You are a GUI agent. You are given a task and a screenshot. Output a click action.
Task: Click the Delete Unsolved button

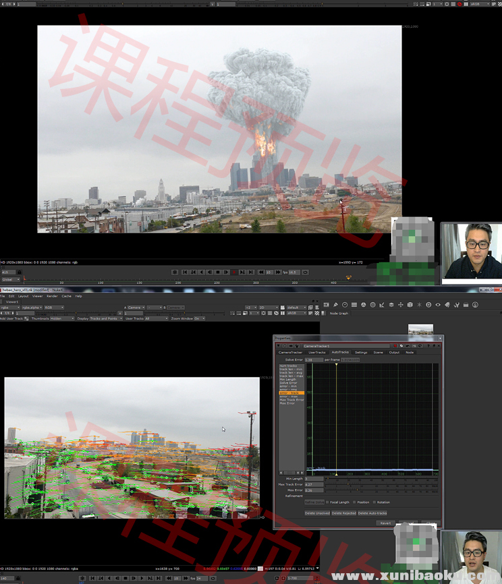(x=316, y=513)
